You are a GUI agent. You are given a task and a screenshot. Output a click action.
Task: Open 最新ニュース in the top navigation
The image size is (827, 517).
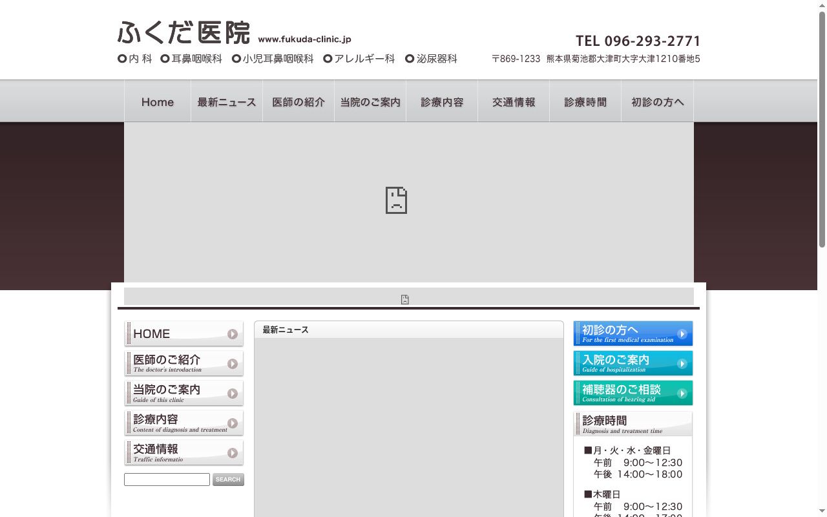227,101
